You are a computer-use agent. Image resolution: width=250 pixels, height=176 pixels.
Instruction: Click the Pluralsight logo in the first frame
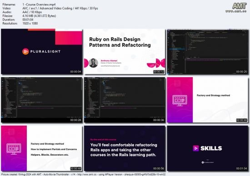point(41,51)
